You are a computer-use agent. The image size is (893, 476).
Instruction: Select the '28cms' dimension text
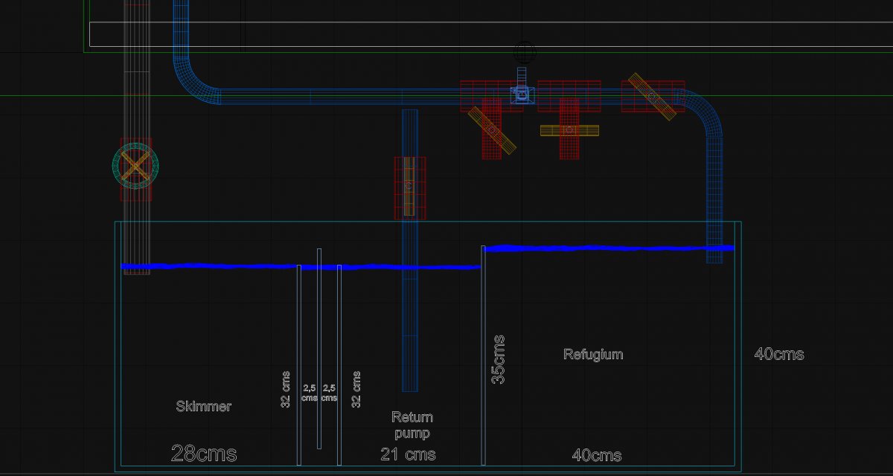point(204,453)
